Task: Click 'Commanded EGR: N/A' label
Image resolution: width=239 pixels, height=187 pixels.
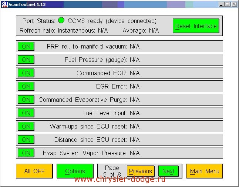Action: 108,73
